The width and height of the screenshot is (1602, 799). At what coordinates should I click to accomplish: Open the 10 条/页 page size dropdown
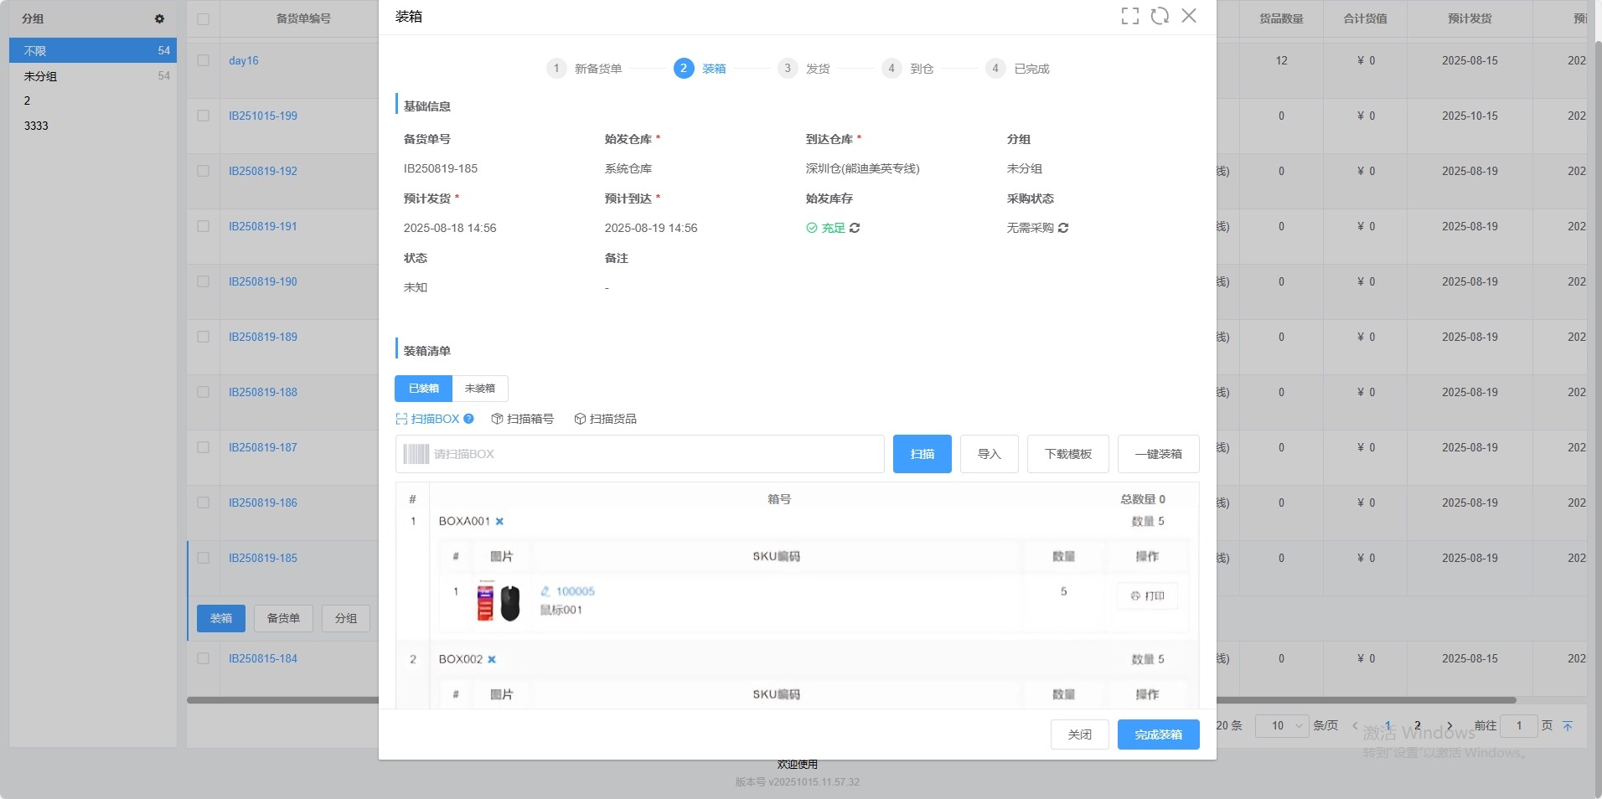1281,725
